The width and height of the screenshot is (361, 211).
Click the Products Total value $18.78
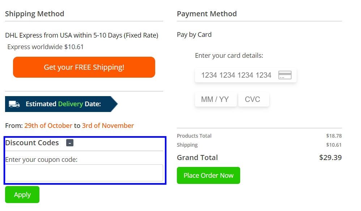point(334,136)
